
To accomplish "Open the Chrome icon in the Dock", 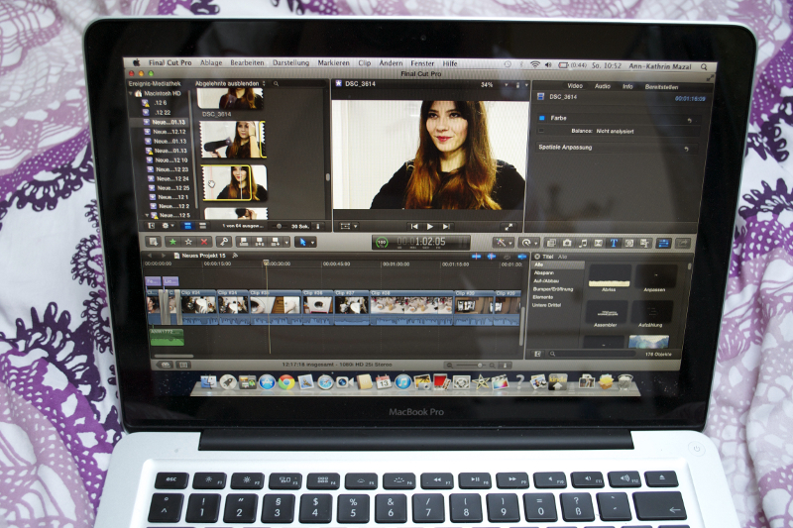I will pyautogui.click(x=286, y=382).
